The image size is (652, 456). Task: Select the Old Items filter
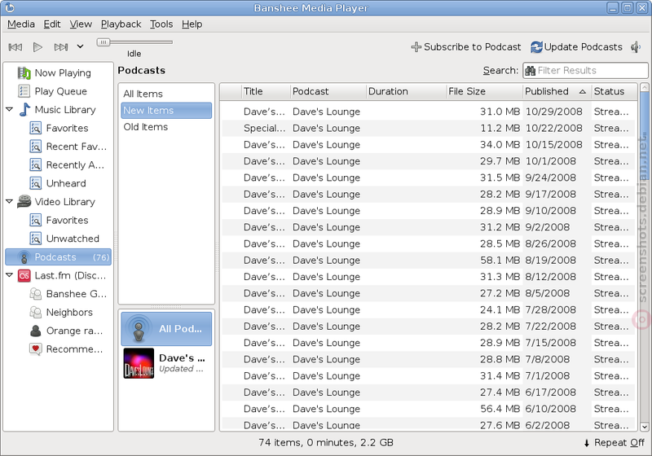click(166, 127)
